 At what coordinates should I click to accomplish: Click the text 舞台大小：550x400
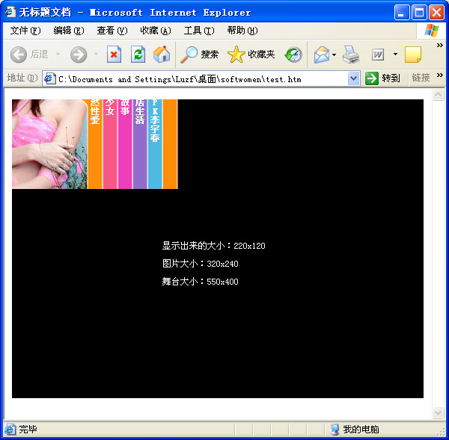(x=200, y=282)
